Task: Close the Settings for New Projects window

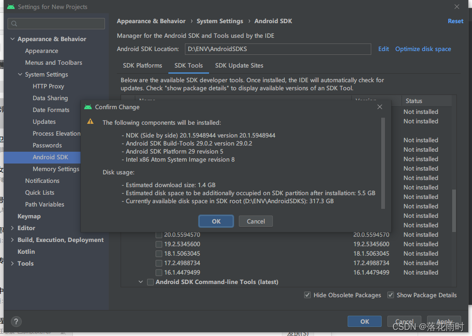Action: (457, 7)
